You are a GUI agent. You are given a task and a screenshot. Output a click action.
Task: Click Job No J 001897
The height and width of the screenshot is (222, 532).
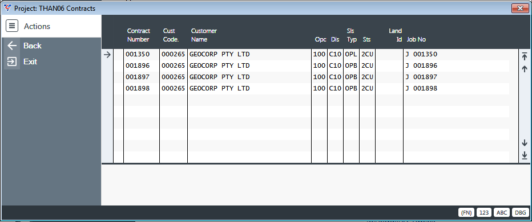421,77
